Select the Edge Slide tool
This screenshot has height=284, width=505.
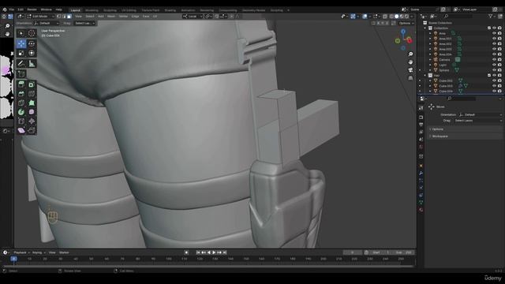21,121
